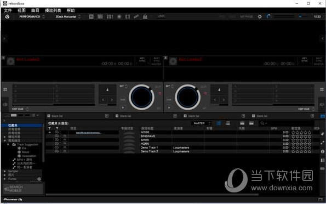Select the SINEWAVE track row
The image size is (326, 204).
click(x=182, y=136)
